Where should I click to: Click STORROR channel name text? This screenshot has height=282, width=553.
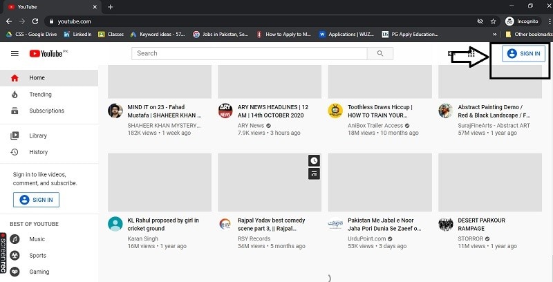click(471, 238)
